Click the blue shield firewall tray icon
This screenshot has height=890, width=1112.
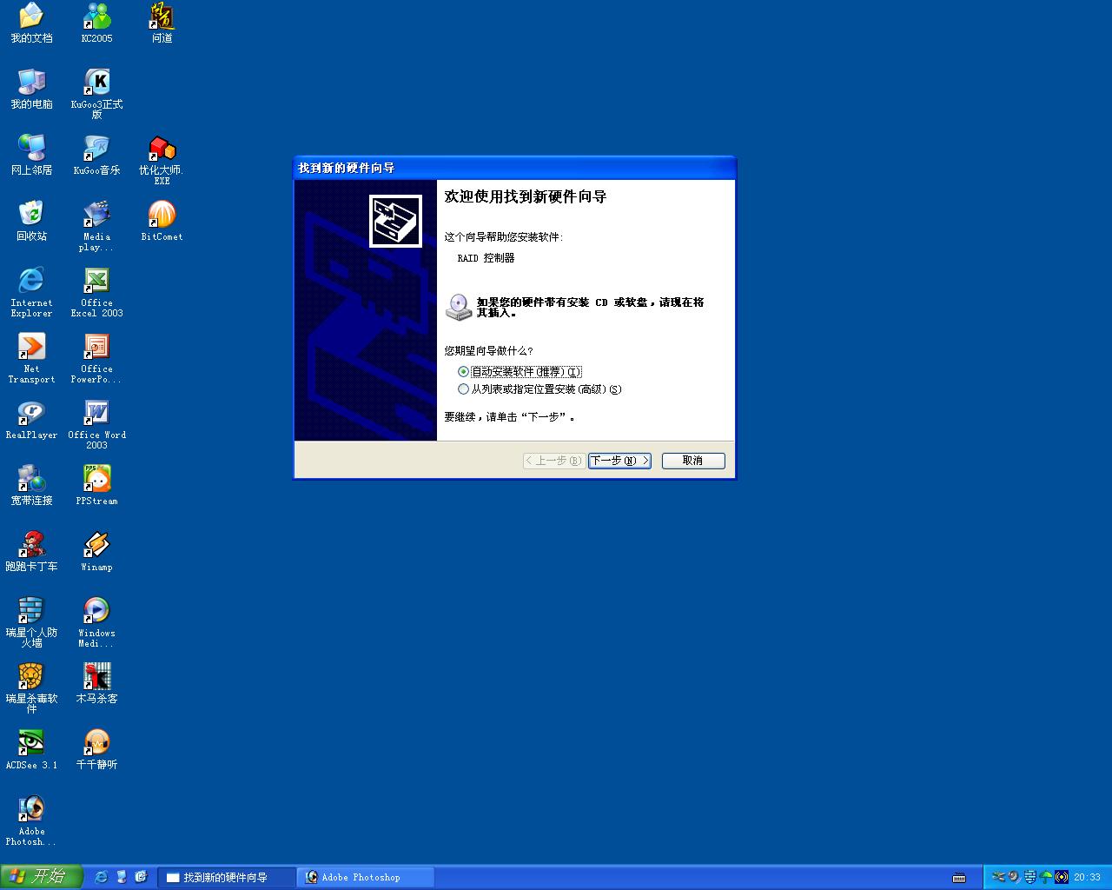(1030, 877)
